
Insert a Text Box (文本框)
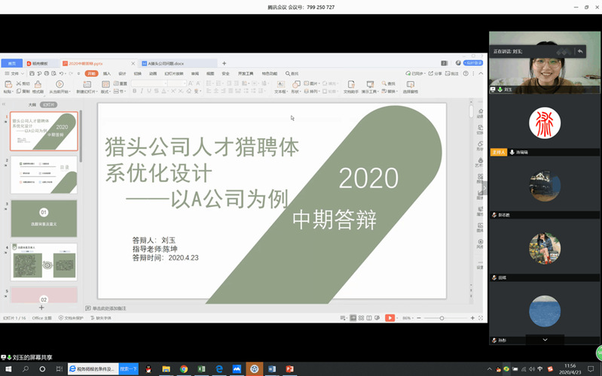280,86
